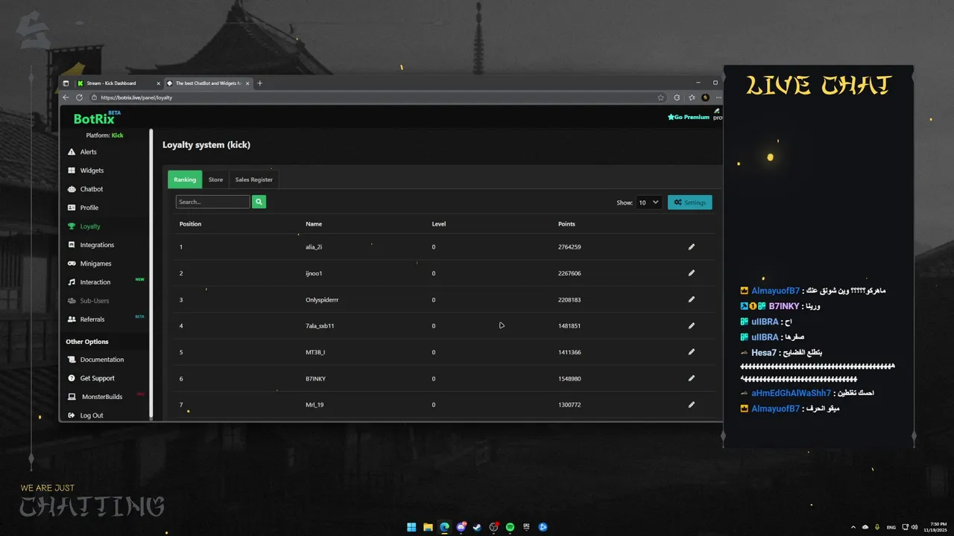
Task: Bookmark this page with the star icon
Action: [660, 98]
